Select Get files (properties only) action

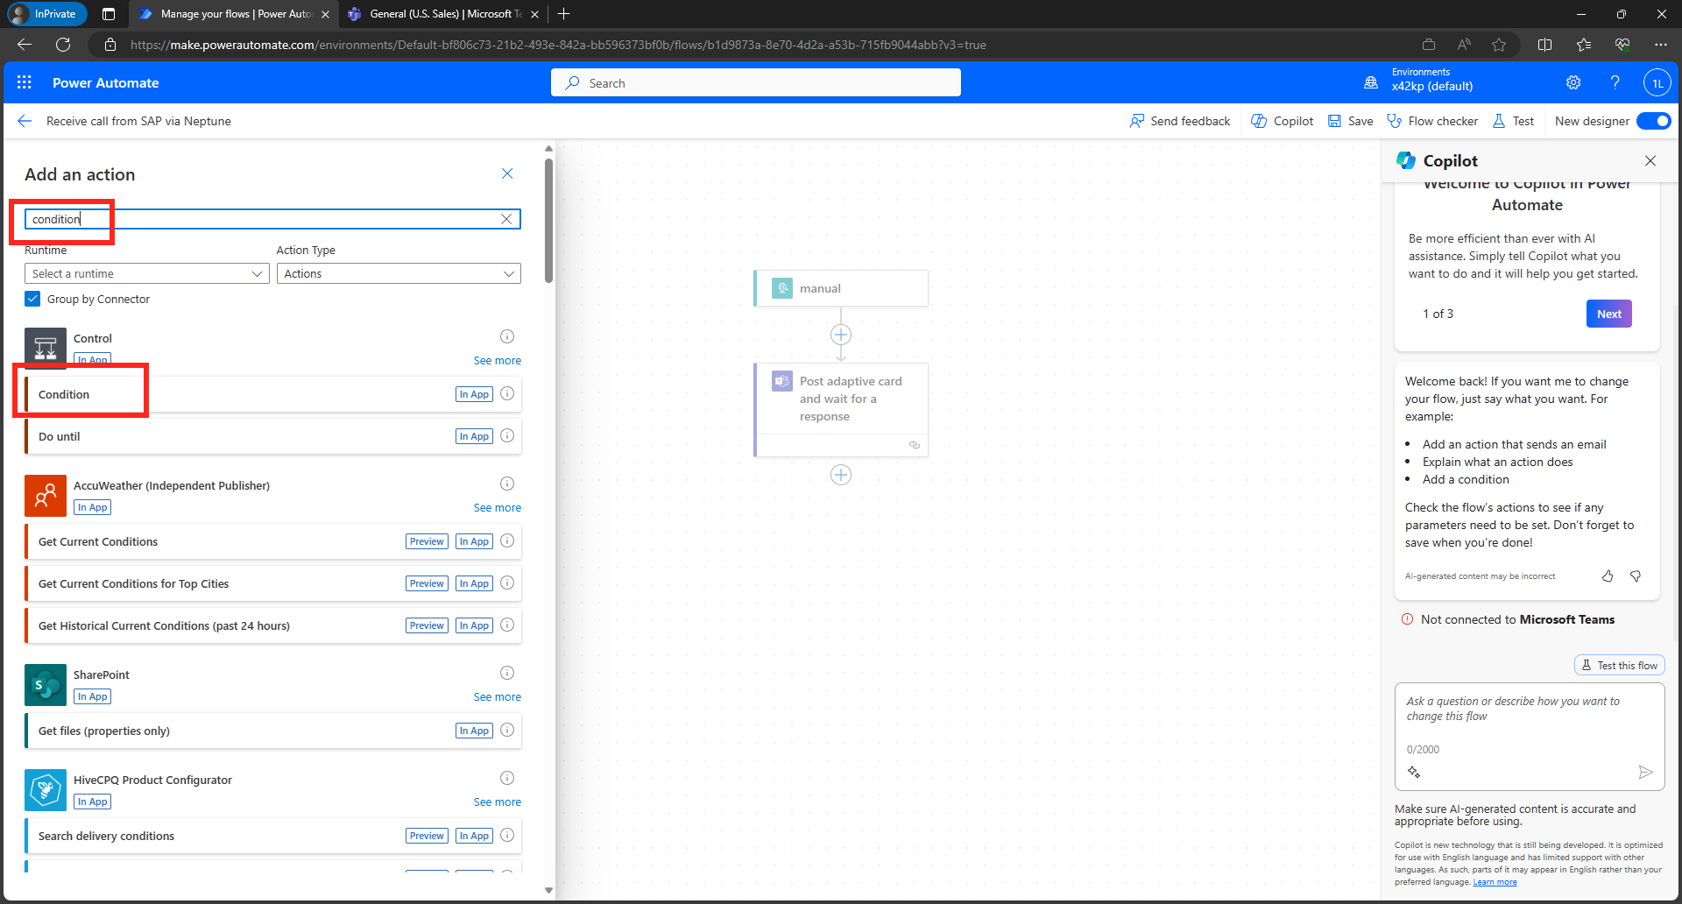273,731
